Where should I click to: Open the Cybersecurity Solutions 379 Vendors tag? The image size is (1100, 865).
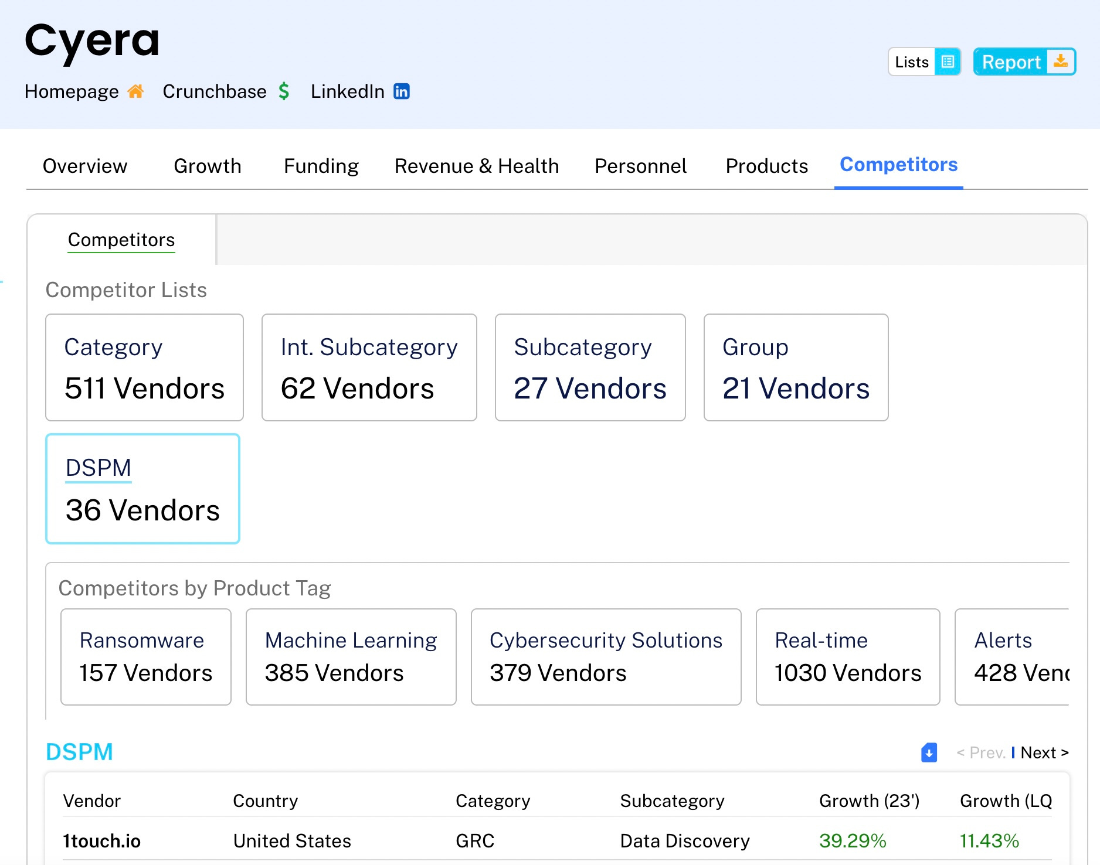tap(606, 657)
